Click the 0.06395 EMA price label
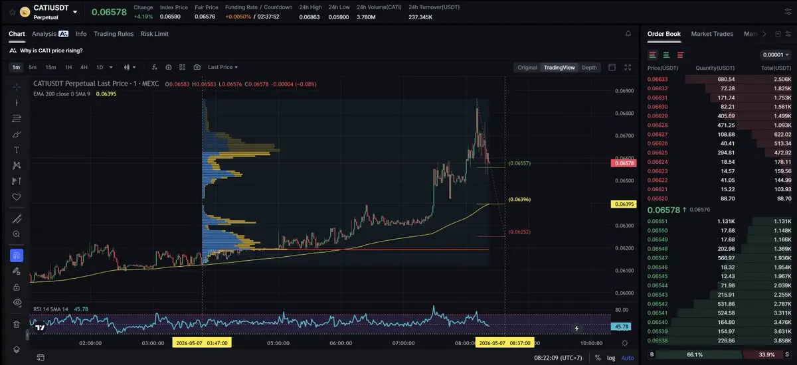 [623, 204]
